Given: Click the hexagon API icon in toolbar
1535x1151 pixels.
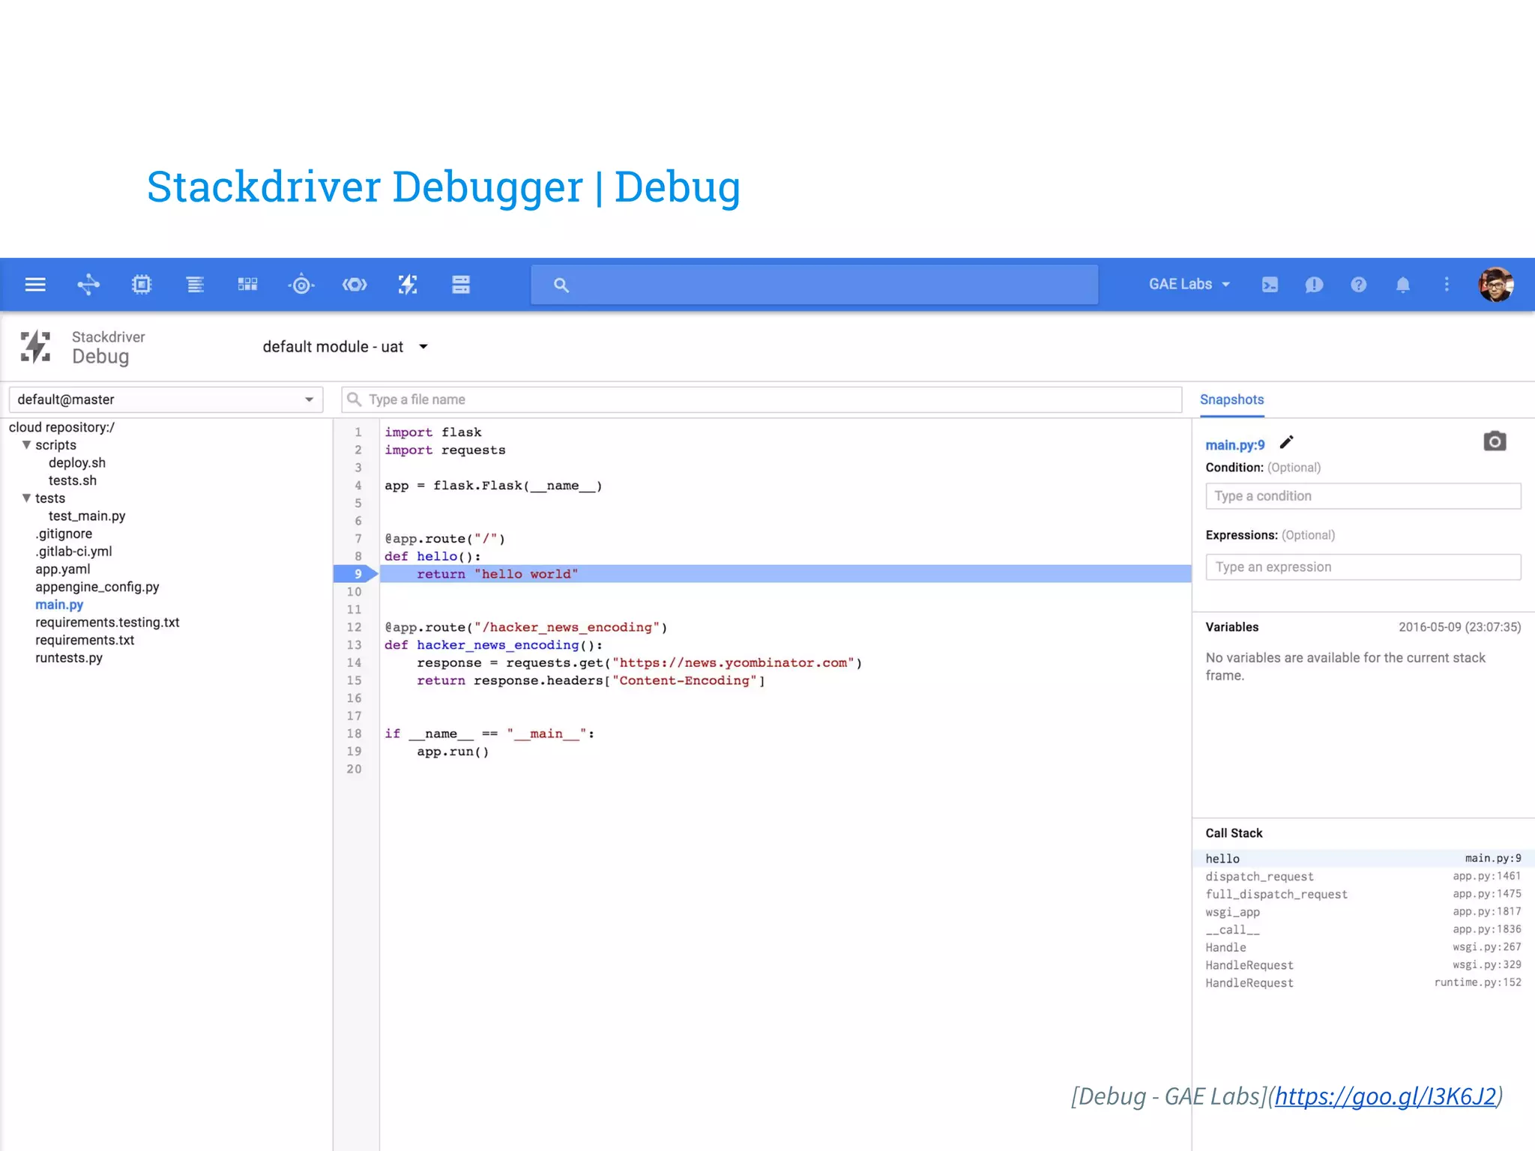Looking at the screenshot, I should (355, 285).
